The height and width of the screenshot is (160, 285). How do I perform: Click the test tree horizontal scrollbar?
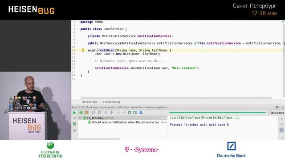[99, 139]
